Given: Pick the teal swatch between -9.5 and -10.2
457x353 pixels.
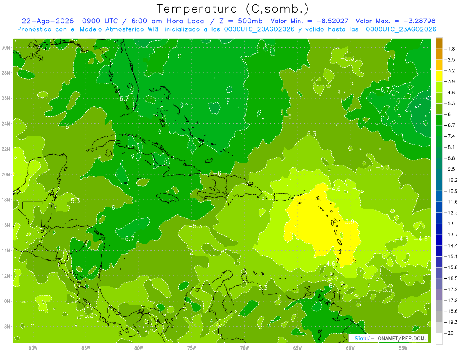Looking at the screenshot, I should click(439, 174).
